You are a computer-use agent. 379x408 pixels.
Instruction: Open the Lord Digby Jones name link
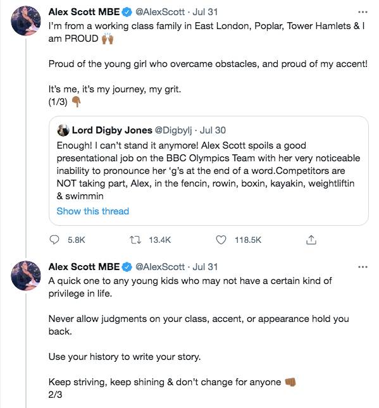click(112, 130)
